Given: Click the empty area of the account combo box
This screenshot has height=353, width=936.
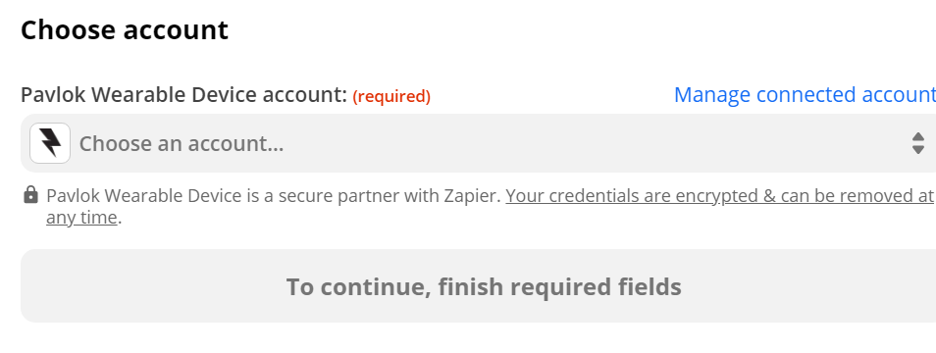Looking at the screenshot, I should tap(597, 143).
